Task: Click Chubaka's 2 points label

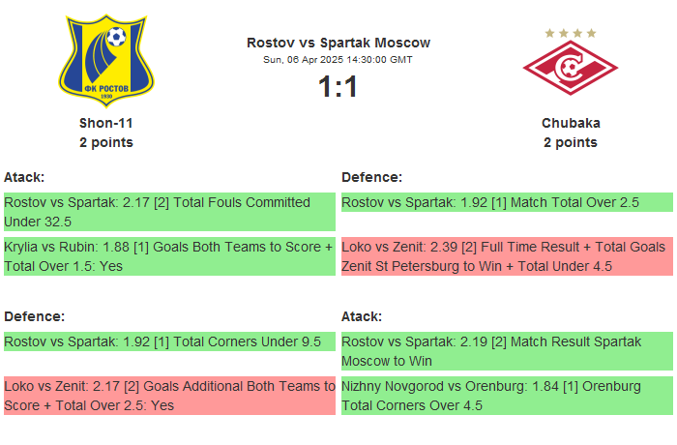Action: pos(571,142)
